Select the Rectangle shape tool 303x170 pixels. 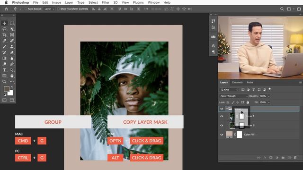coord(4,76)
